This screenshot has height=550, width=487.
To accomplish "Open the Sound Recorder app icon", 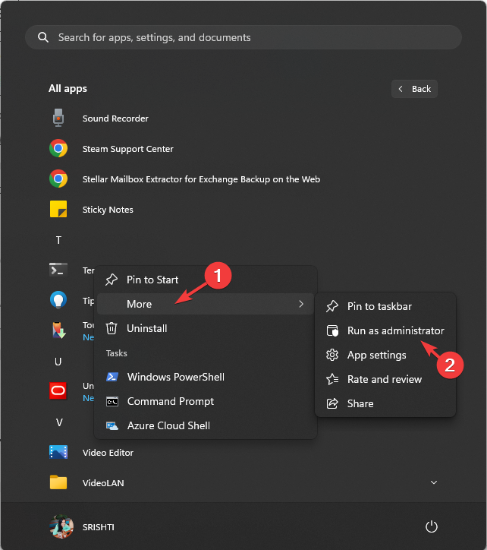I will [x=58, y=119].
